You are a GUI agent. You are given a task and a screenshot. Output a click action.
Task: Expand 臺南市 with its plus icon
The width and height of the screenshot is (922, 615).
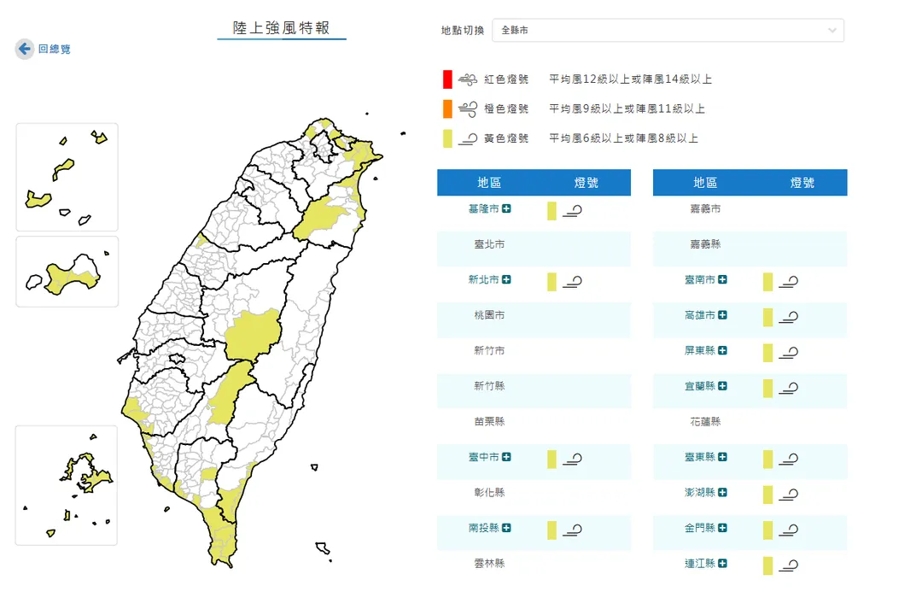tap(723, 279)
